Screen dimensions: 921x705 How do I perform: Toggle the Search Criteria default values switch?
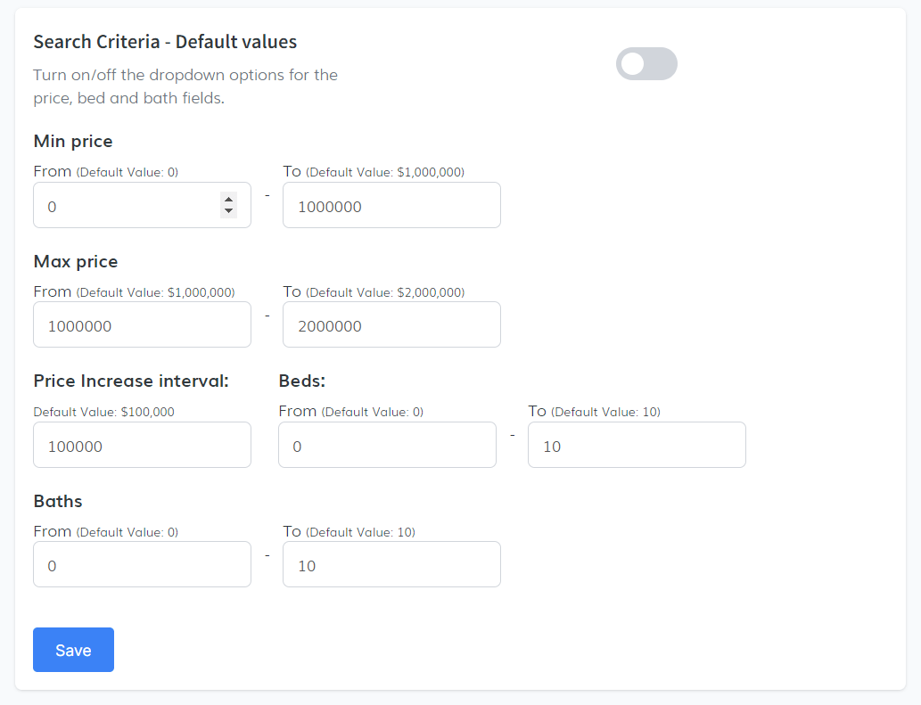pyautogui.click(x=646, y=64)
